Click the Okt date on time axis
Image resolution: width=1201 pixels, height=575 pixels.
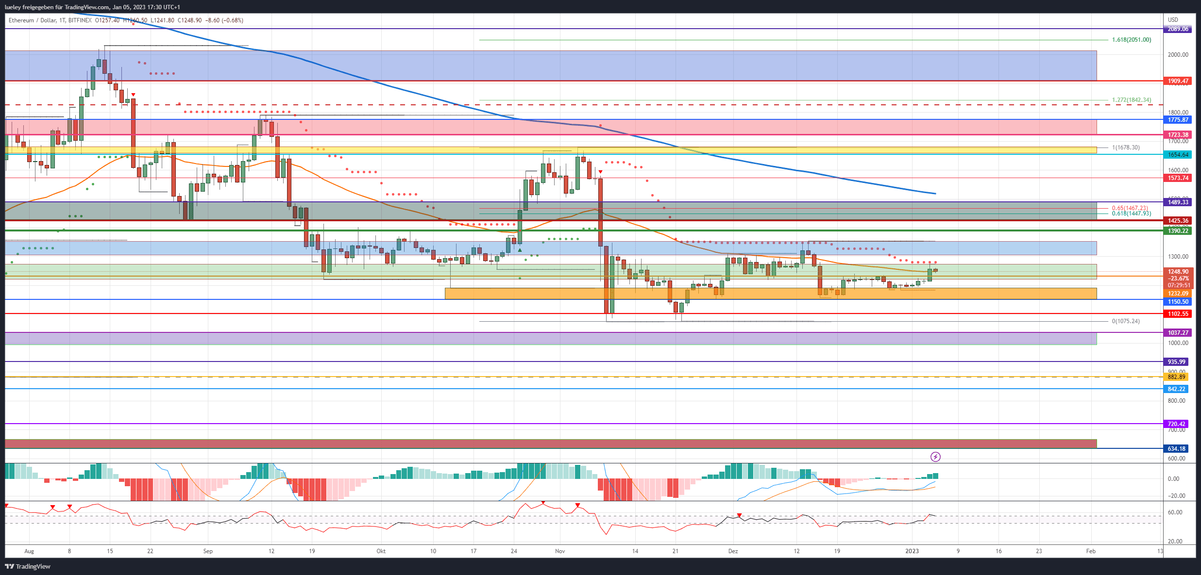381,551
